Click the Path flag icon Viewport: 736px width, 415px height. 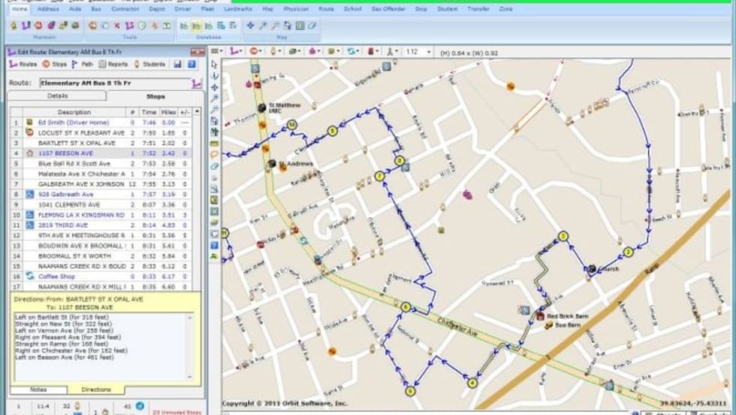coord(75,65)
